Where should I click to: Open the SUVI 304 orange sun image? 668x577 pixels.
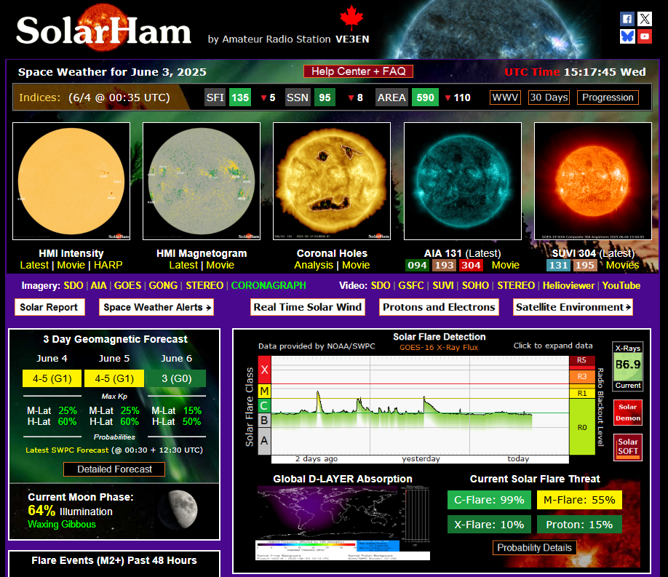tap(593, 181)
